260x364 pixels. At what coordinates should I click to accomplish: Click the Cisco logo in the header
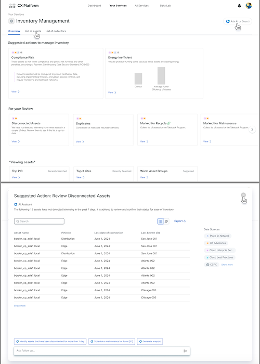(12, 6)
